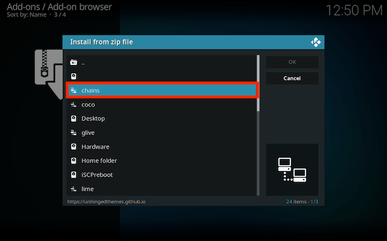Click the drive icon beside iSCPreboot
The width and height of the screenshot is (387, 241).
point(74,175)
